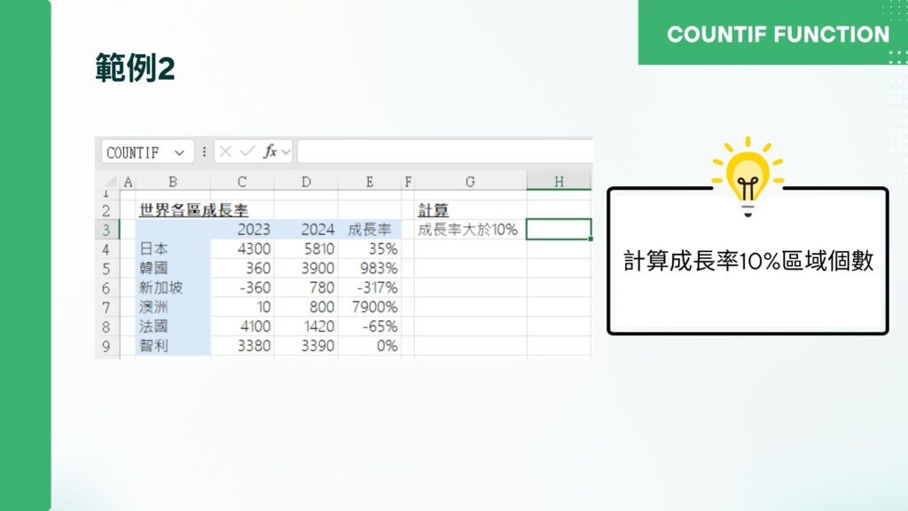
Task: Click inside the formula bar input
Action: pos(445,152)
